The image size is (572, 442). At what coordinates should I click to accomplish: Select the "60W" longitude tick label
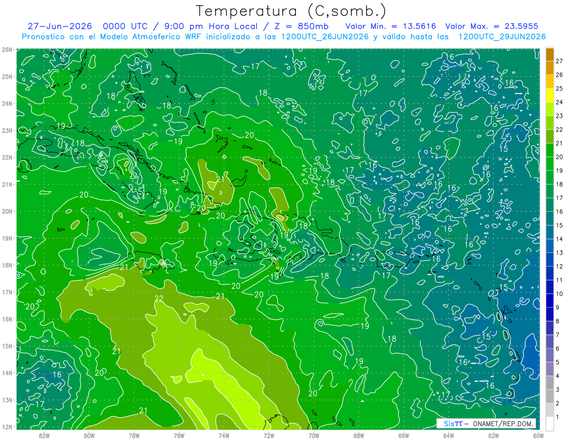[x=538, y=436]
